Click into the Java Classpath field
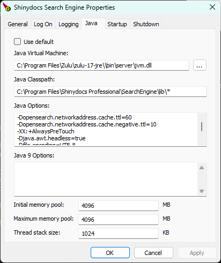The image size is (221, 263). pos(110,92)
